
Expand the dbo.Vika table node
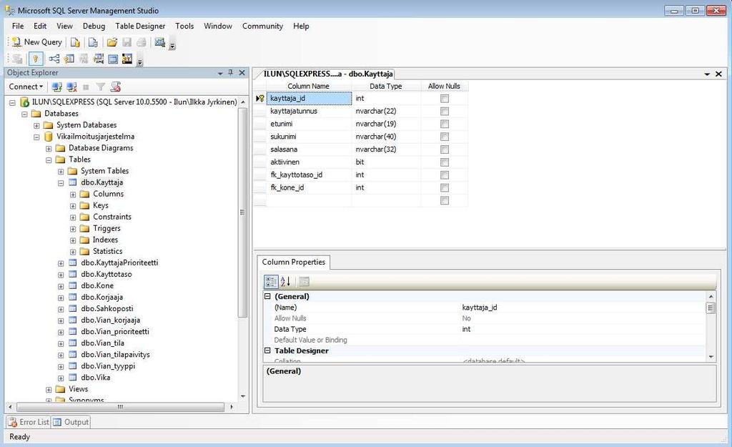pyautogui.click(x=61, y=378)
